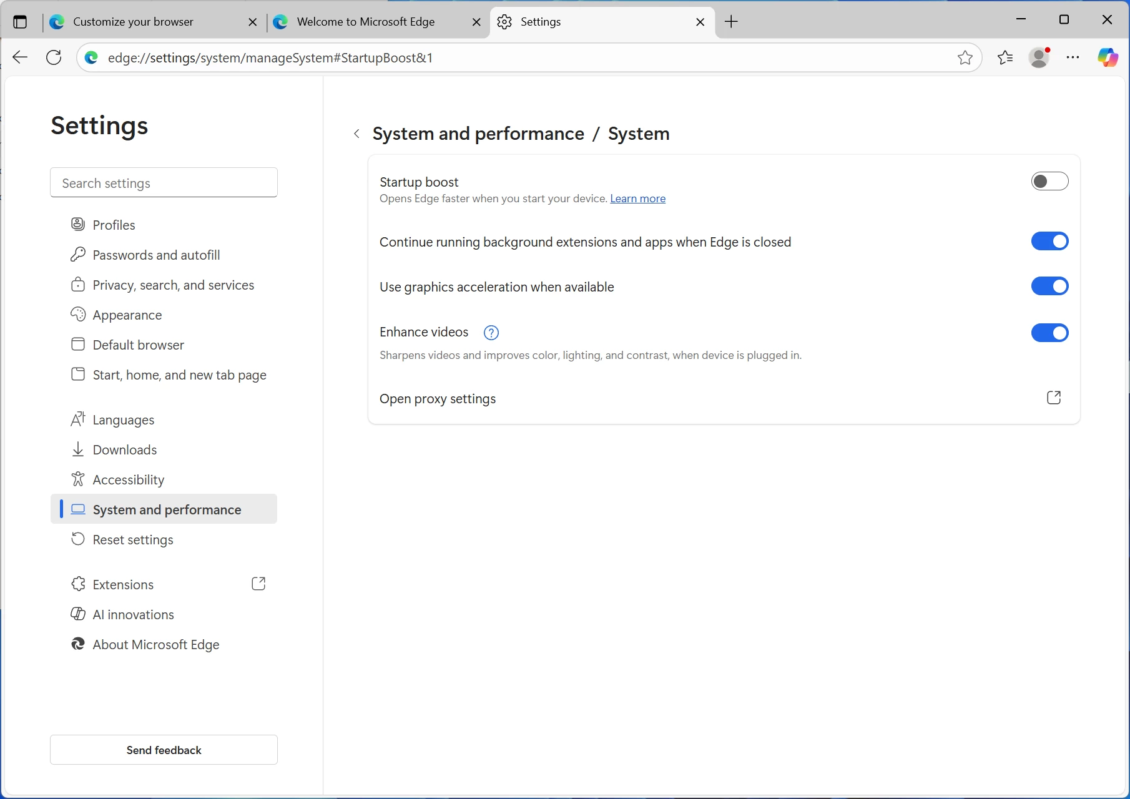Viewport: 1130px width, 799px height.
Task: Open the Appearance settings section
Action: coord(127,315)
